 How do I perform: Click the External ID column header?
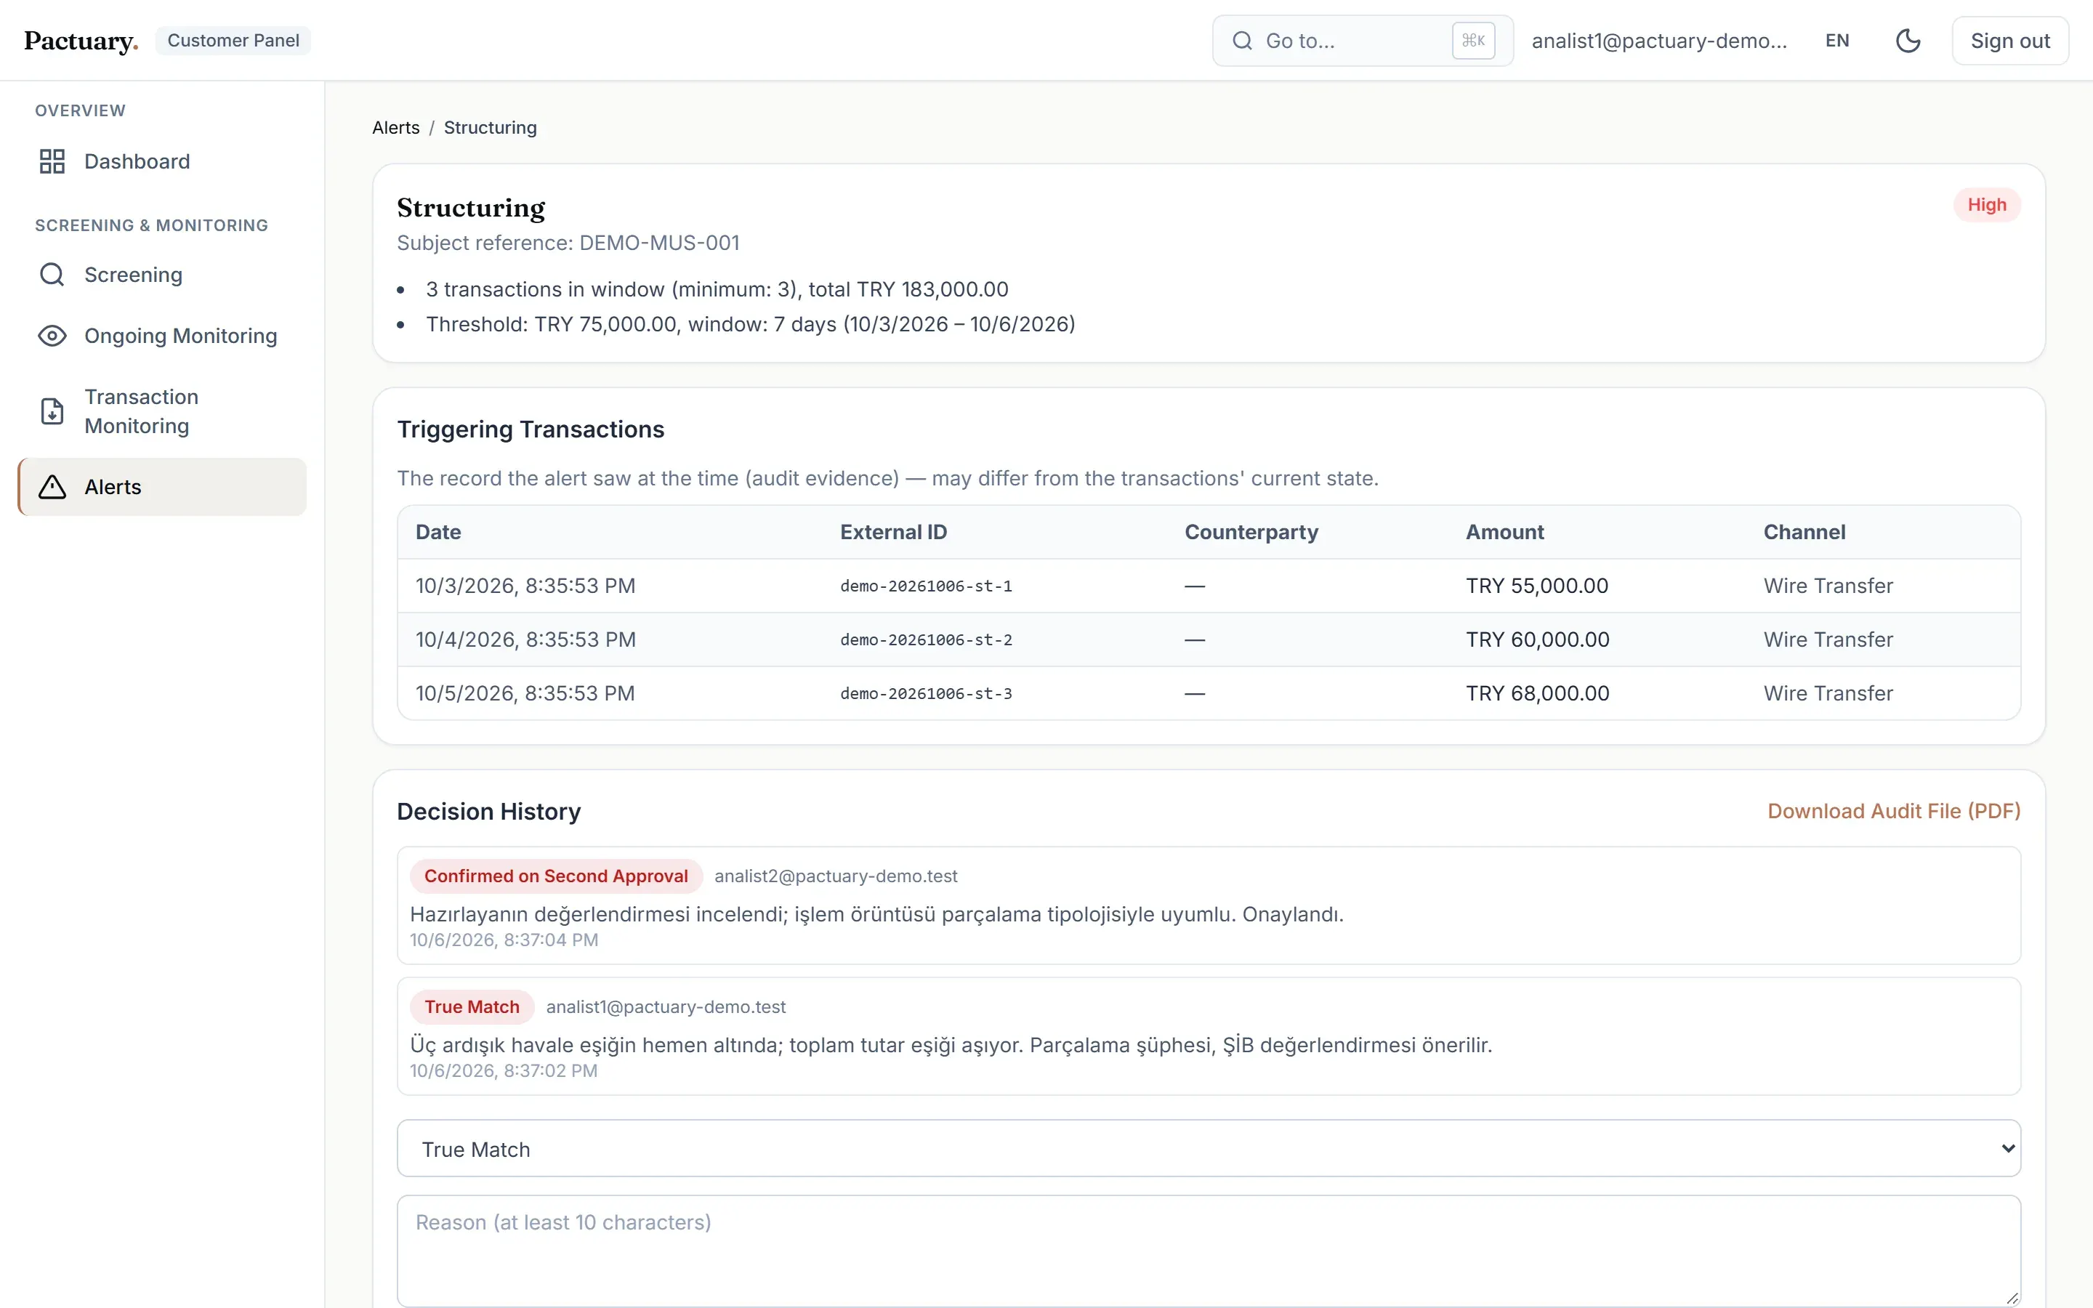[x=893, y=533]
